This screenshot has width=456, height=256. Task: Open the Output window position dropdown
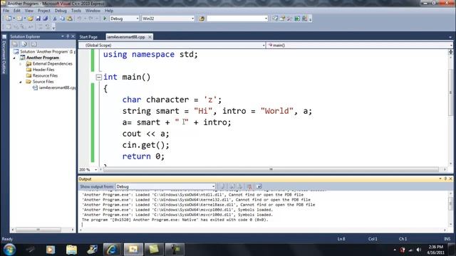(x=440, y=178)
